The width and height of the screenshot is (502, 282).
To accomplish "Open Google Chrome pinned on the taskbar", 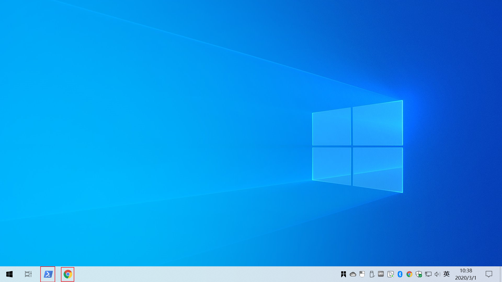I will [68, 274].
